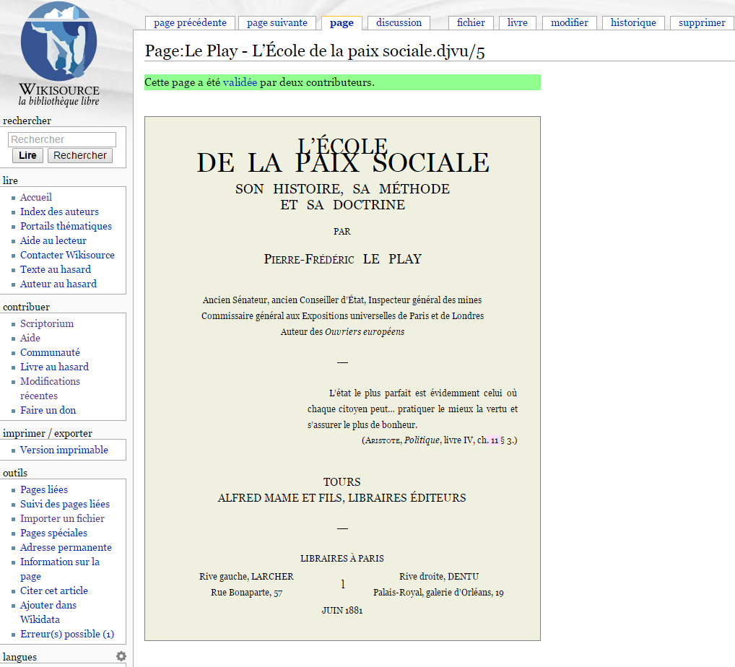Viewport: 735px width, 667px height.
Task: Open Importer un fichier link
Action: click(62, 518)
